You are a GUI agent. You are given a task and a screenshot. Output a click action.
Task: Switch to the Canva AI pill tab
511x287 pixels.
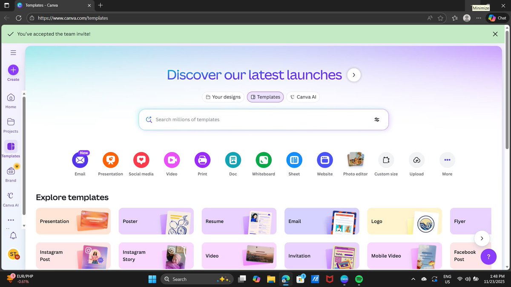303,97
